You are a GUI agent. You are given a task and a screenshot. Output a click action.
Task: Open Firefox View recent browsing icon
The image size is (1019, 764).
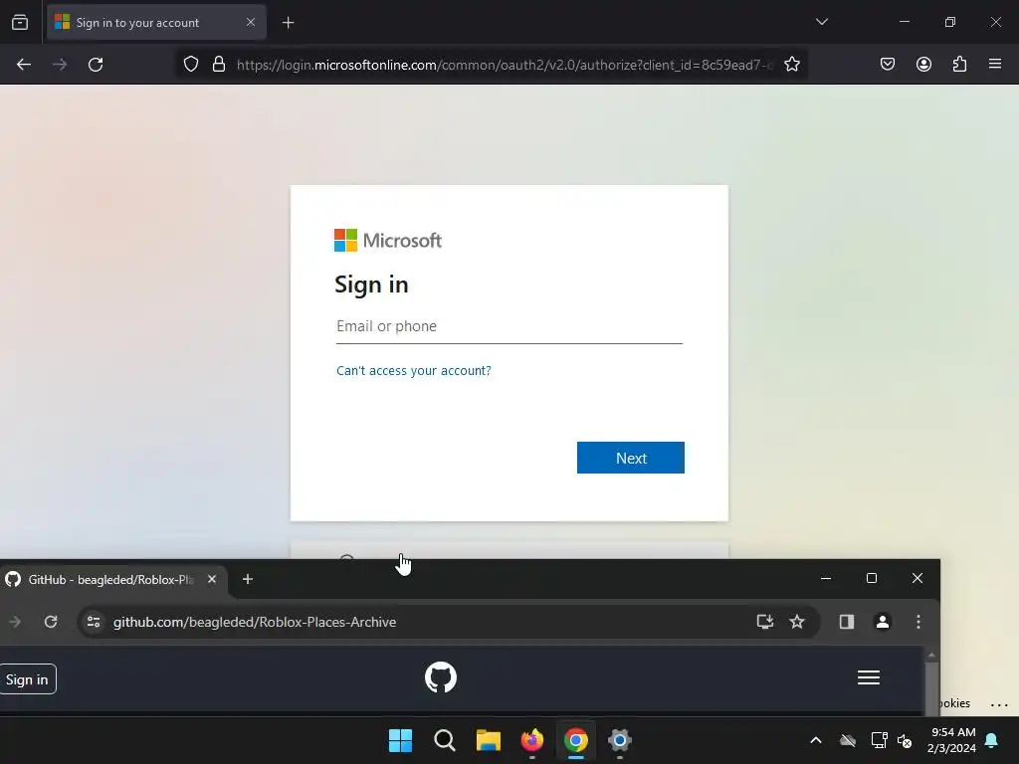[x=20, y=23]
